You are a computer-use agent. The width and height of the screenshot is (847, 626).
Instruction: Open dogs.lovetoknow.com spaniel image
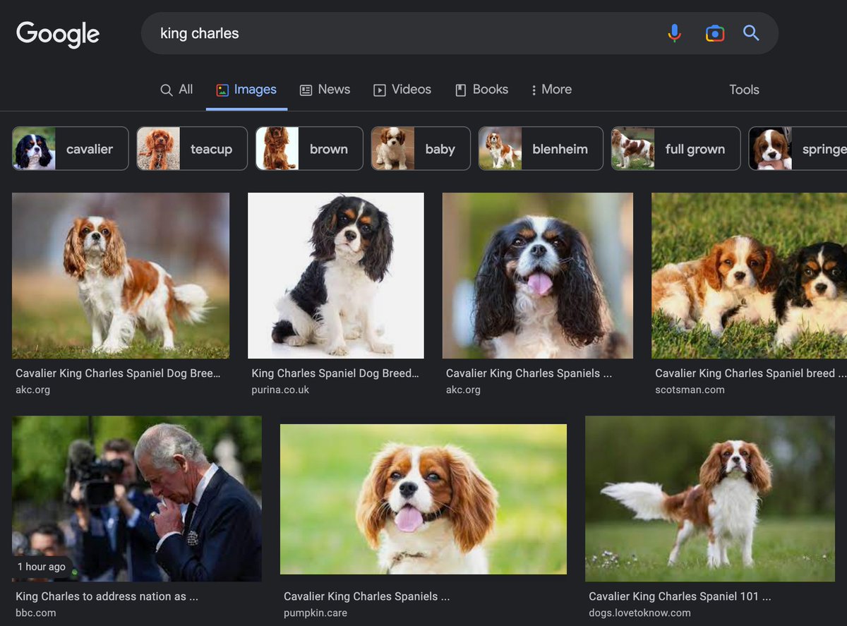point(710,498)
